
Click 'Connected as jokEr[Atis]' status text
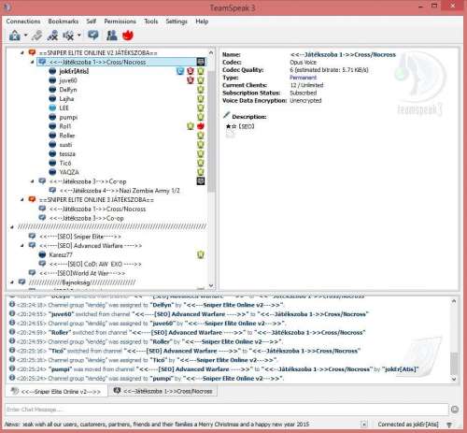click(x=408, y=425)
